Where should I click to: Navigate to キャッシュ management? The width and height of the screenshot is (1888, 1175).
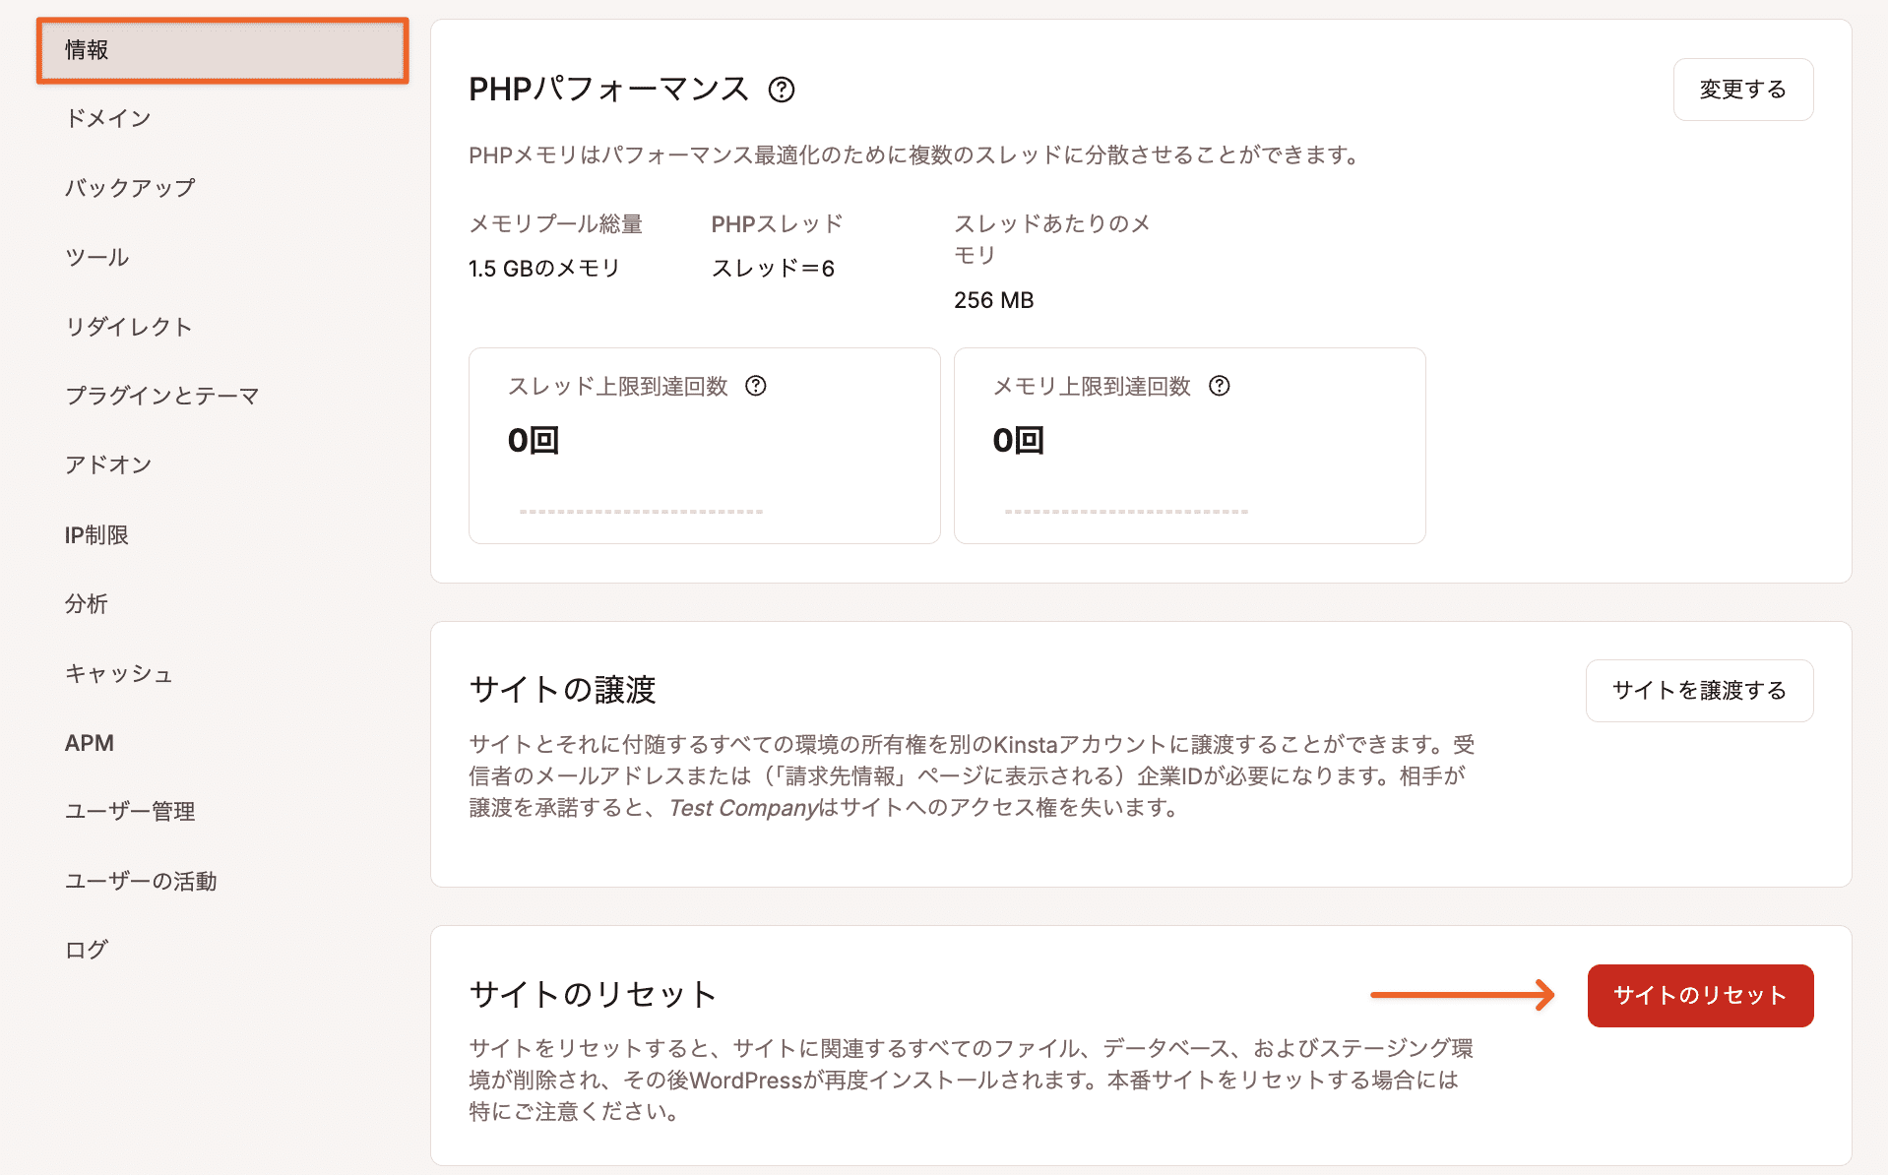pos(118,673)
